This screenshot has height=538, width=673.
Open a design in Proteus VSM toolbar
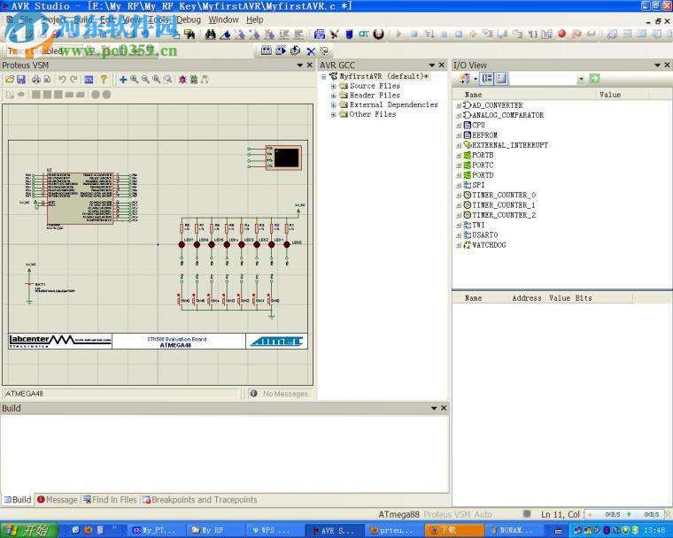[10, 80]
